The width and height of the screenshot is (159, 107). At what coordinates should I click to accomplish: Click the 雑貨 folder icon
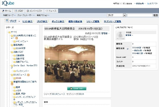coord(15,87)
